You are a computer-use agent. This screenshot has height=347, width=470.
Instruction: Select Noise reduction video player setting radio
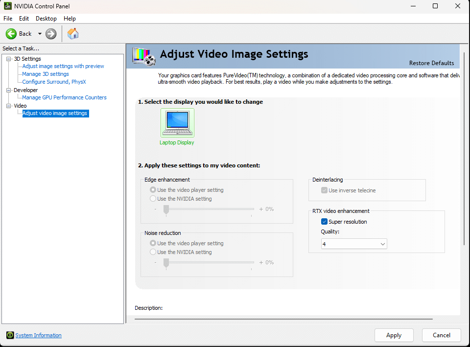pyautogui.click(x=153, y=243)
